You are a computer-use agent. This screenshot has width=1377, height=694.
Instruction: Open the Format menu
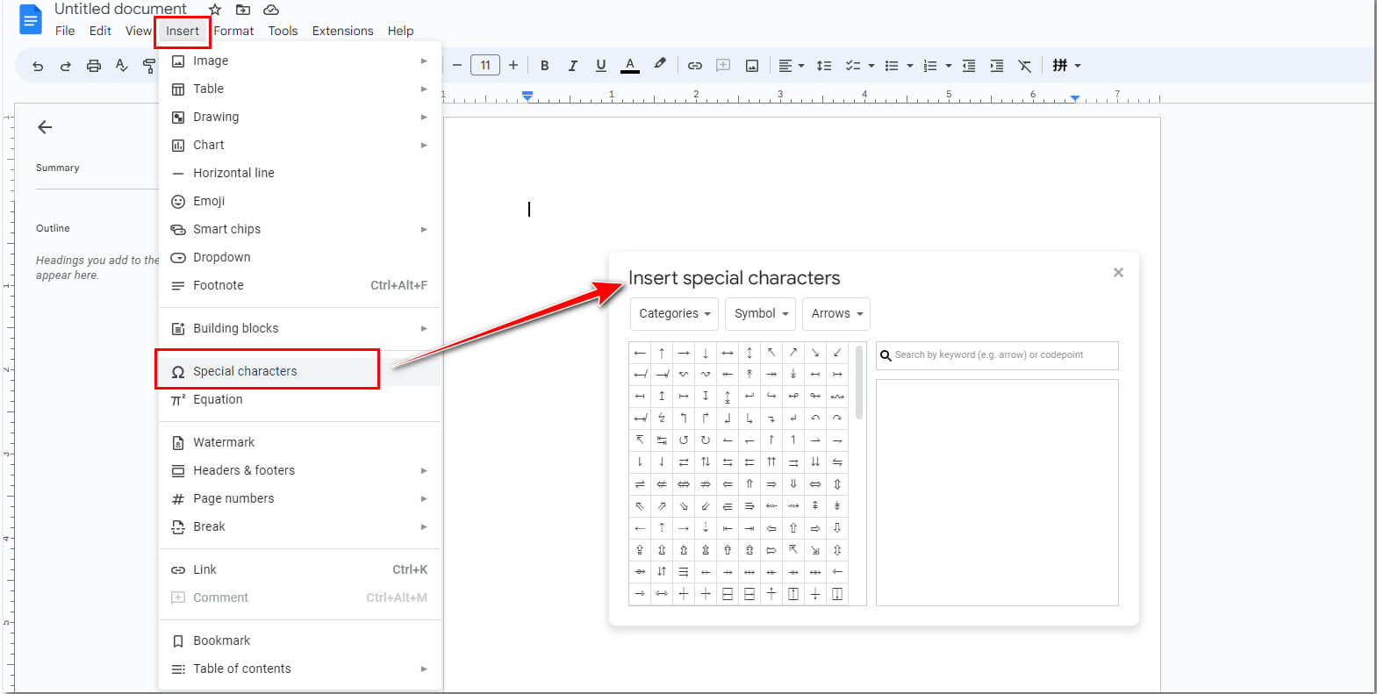coord(233,31)
